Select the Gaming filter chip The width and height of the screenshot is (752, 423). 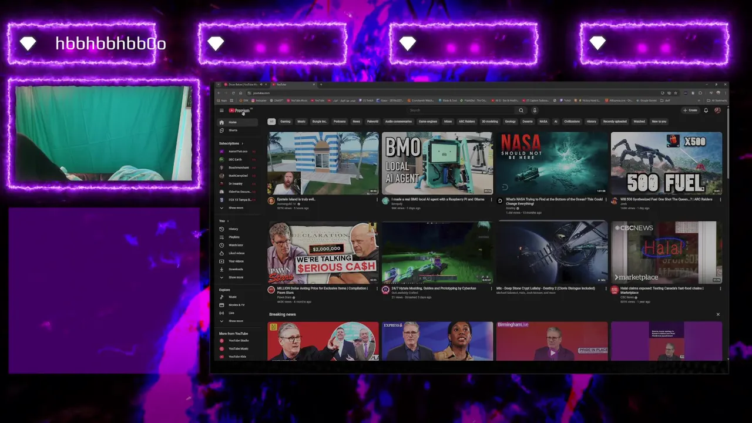coord(286,122)
